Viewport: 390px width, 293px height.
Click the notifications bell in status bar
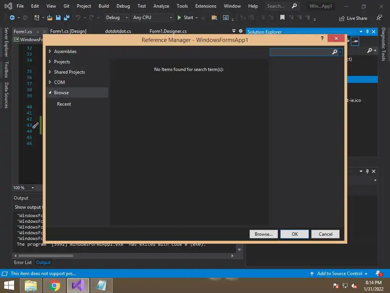(x=379, y=274)
